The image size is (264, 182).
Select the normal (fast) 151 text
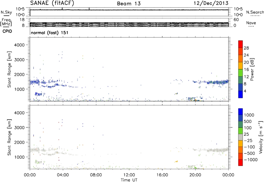50,33
